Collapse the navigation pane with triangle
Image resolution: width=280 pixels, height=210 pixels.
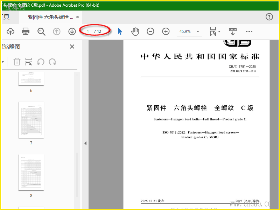(85, 143)
